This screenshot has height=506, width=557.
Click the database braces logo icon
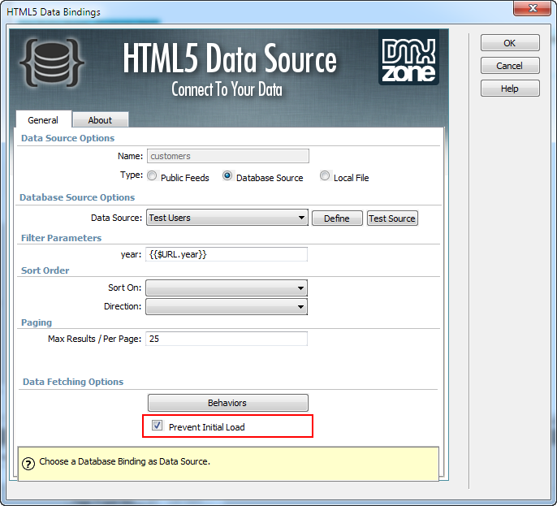click(52, 63)
